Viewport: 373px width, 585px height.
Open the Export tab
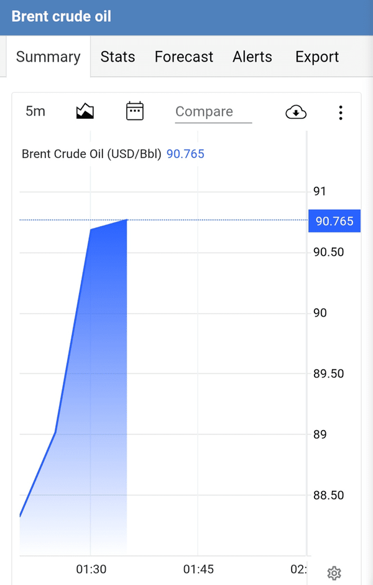[x=317, y=57]
